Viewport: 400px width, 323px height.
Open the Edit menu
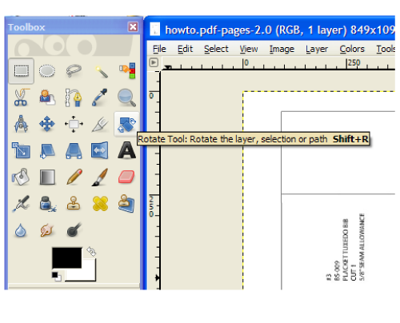185,49
